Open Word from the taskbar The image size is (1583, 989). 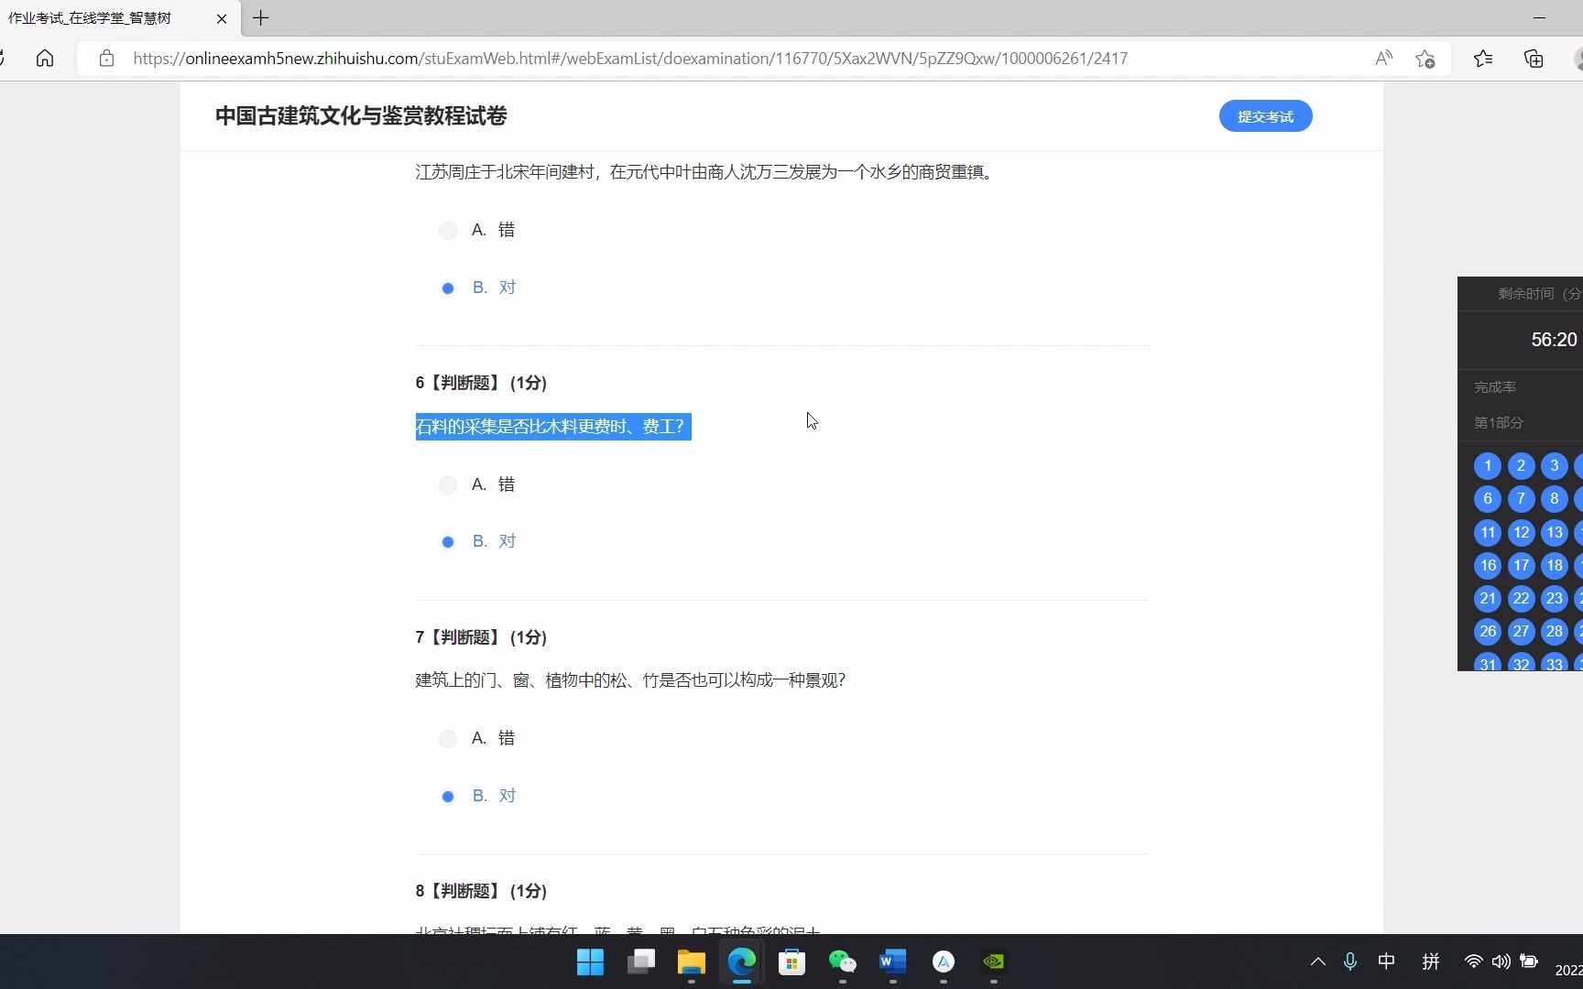893,962
